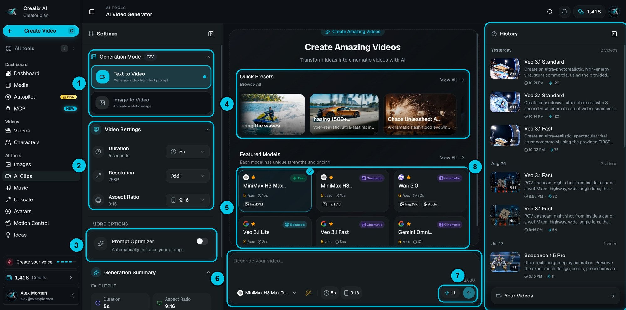This screenshot has height=310, width=626.
Task: Submit the prompt with the arrow button
Action: click(469, 293)
